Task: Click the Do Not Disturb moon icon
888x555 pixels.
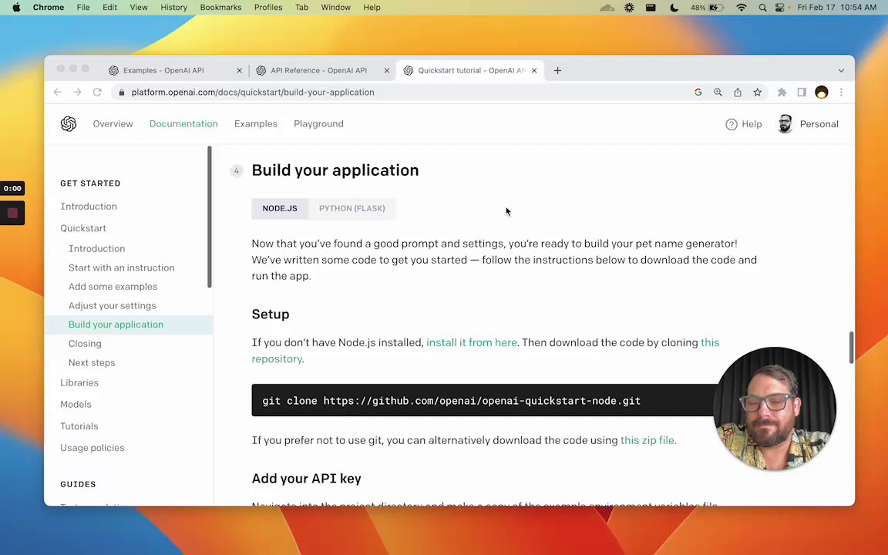Action: 674,8
